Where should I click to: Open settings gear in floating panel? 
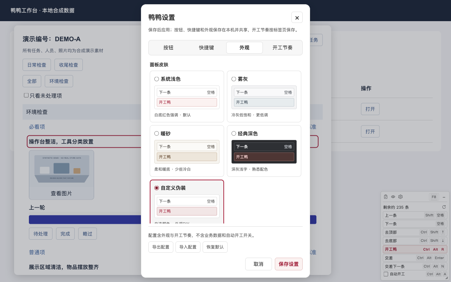(x=400, y=197)
